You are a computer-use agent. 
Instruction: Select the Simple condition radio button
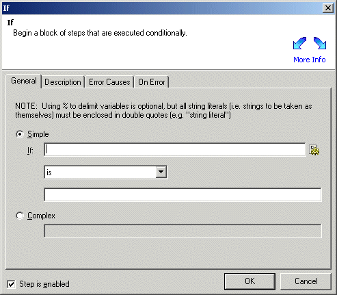[20, 134]
